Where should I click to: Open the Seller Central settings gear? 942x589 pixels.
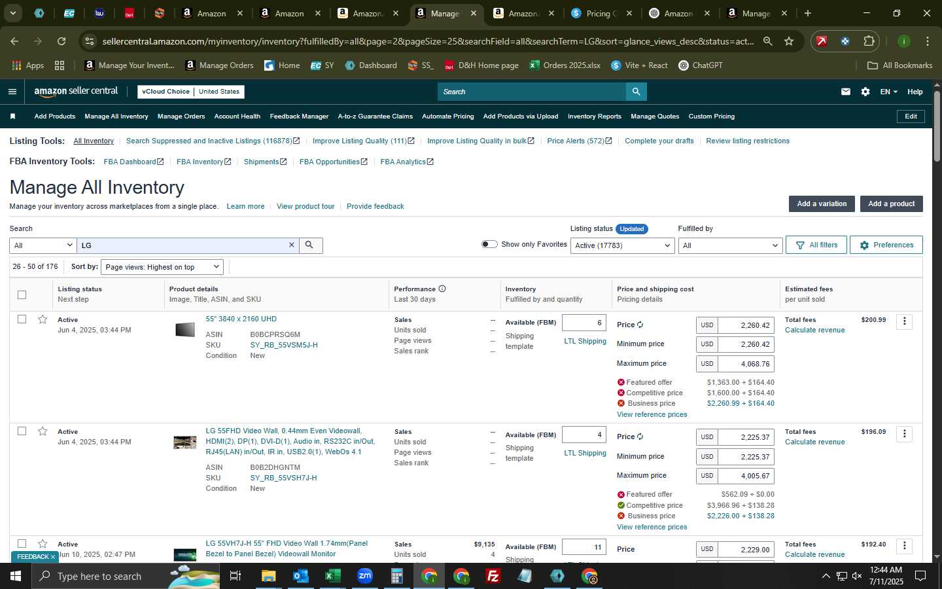pos(865,92)
